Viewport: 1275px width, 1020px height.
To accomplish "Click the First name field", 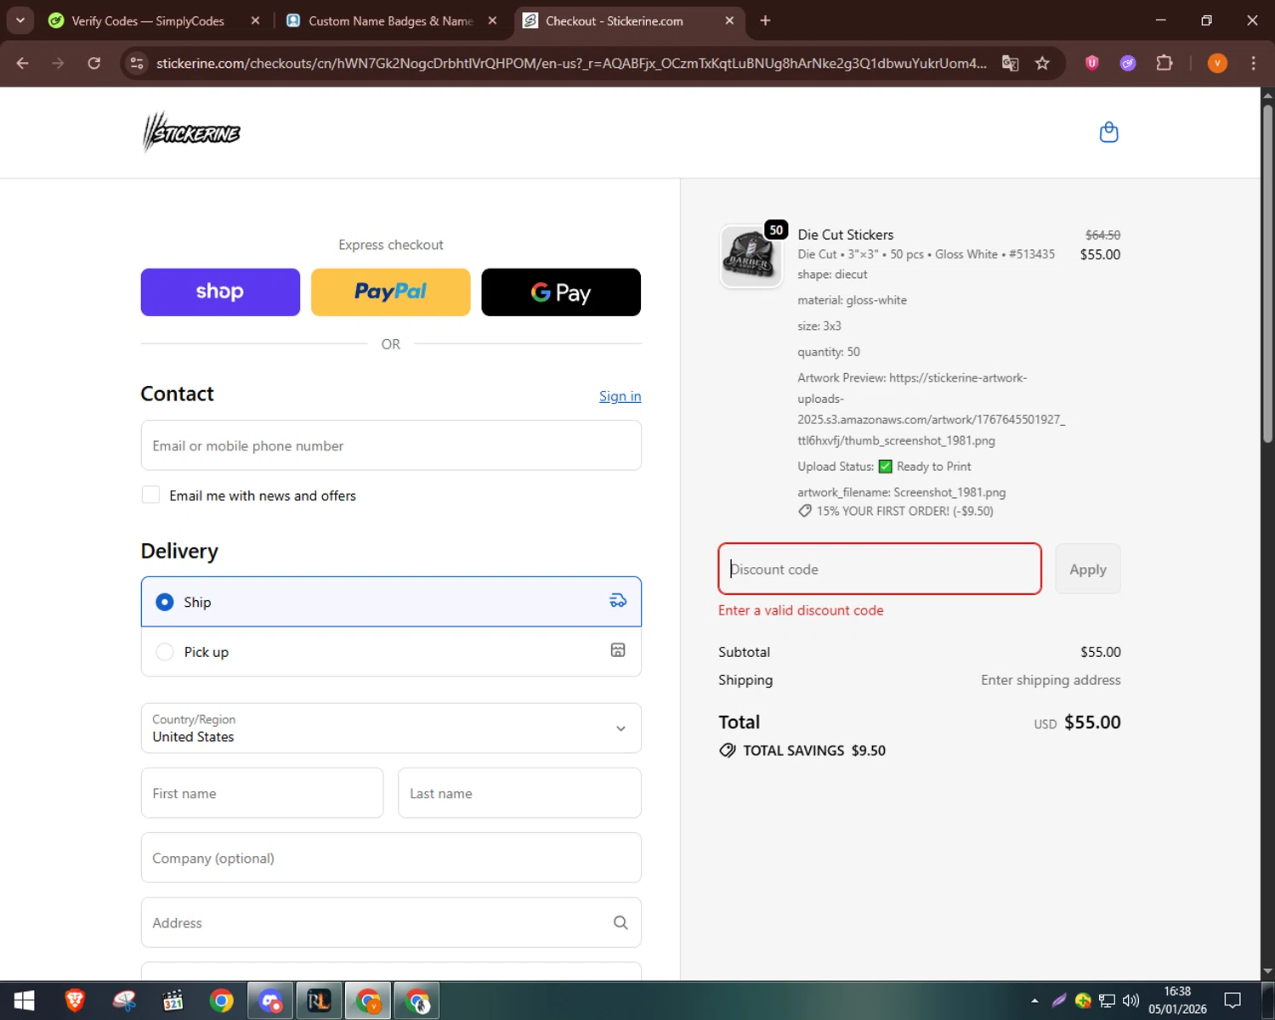I will pos(262,793).
